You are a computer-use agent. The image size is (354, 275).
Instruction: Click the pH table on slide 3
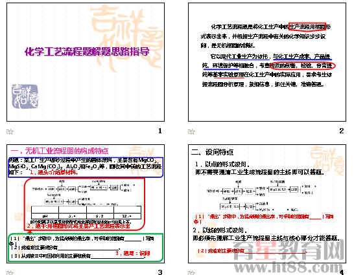(86, 212)
